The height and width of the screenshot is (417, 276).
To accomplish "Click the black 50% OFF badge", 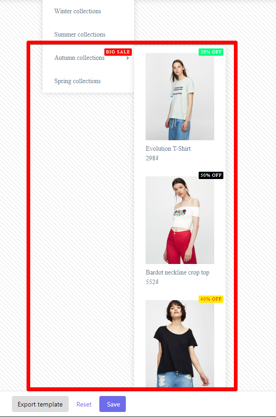I will point(211,175).
